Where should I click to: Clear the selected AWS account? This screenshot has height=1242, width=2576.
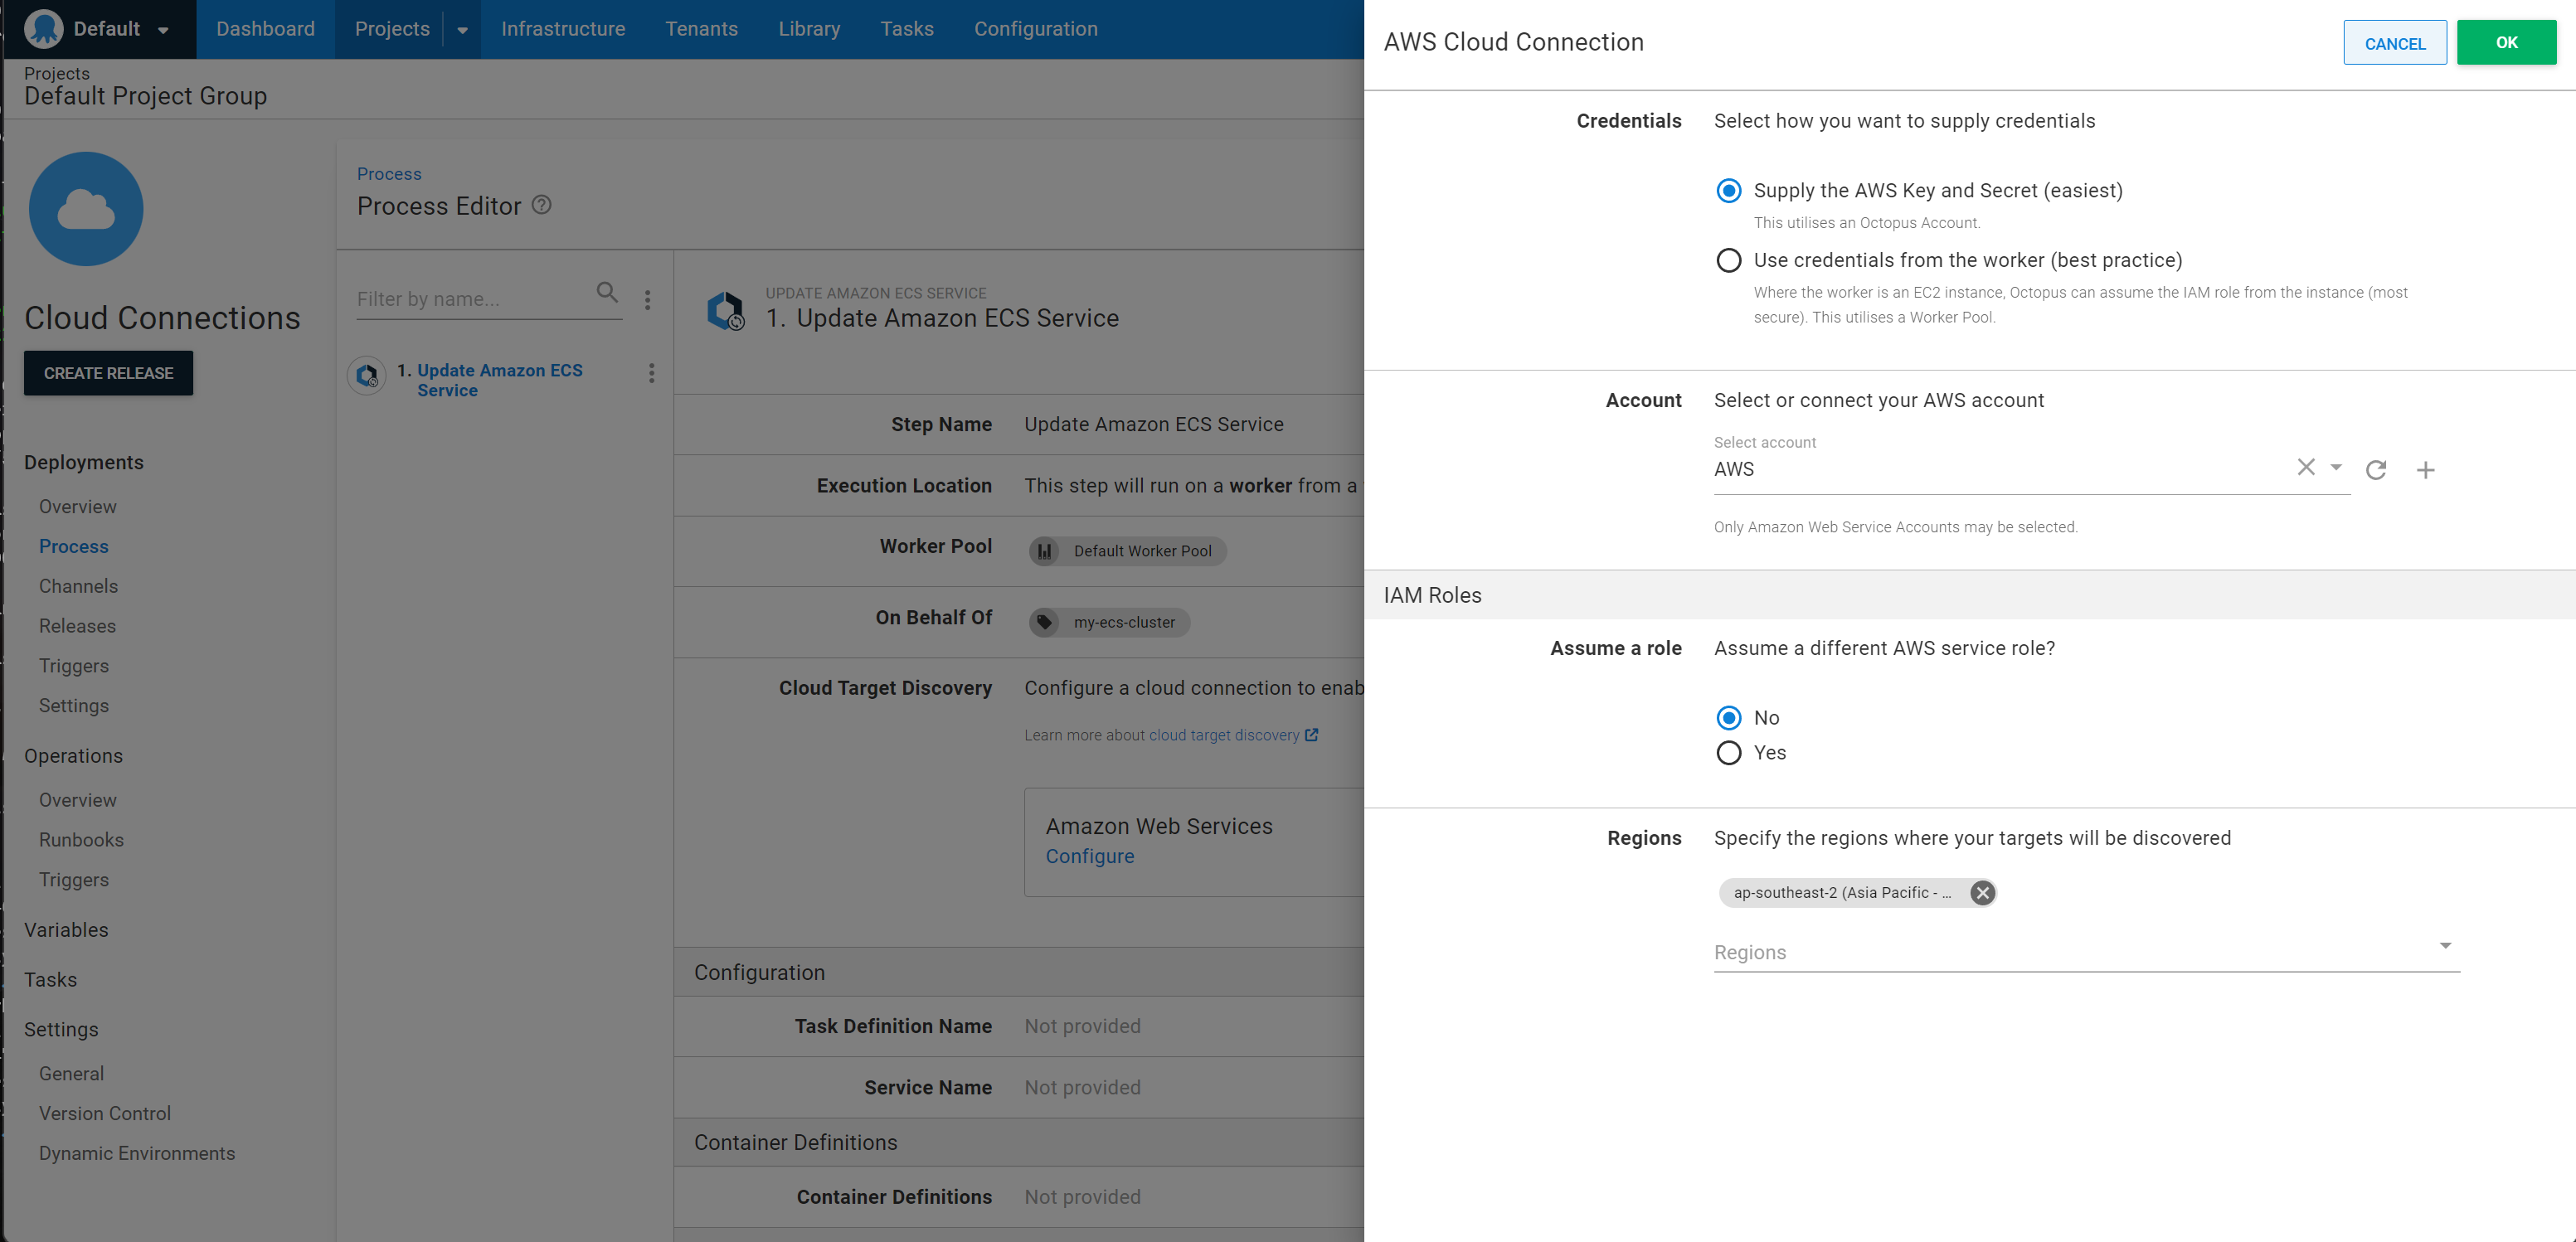tap(2306, 467)
